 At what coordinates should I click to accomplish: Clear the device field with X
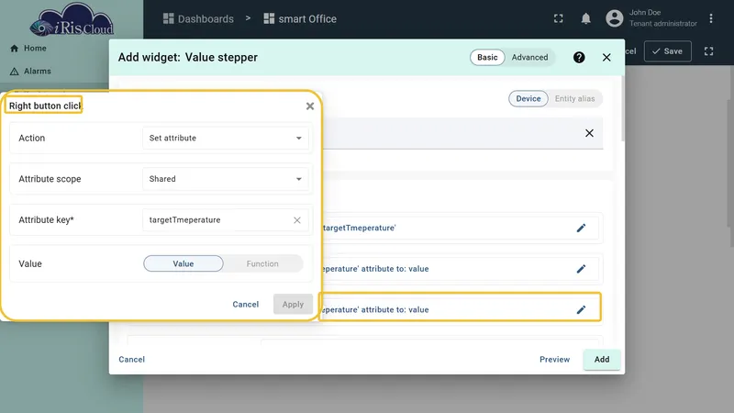(x=589, y=133)
